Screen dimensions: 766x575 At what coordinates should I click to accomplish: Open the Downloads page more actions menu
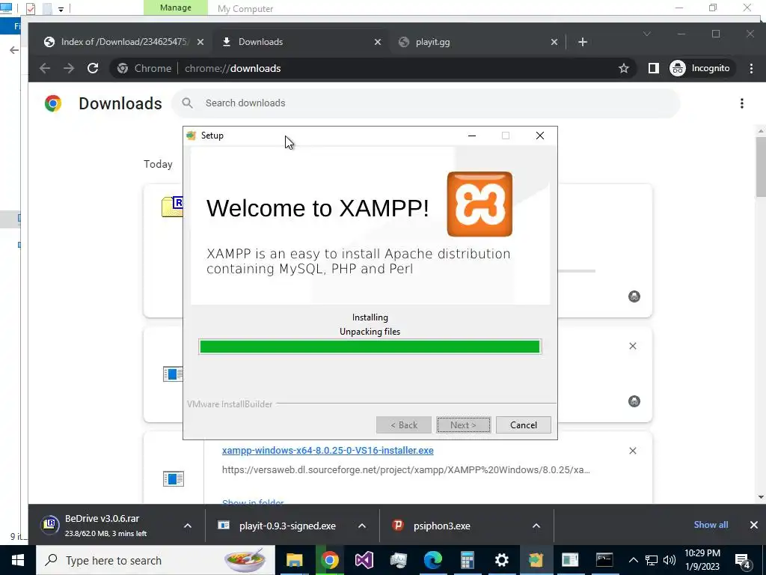[x=741, y=103]
